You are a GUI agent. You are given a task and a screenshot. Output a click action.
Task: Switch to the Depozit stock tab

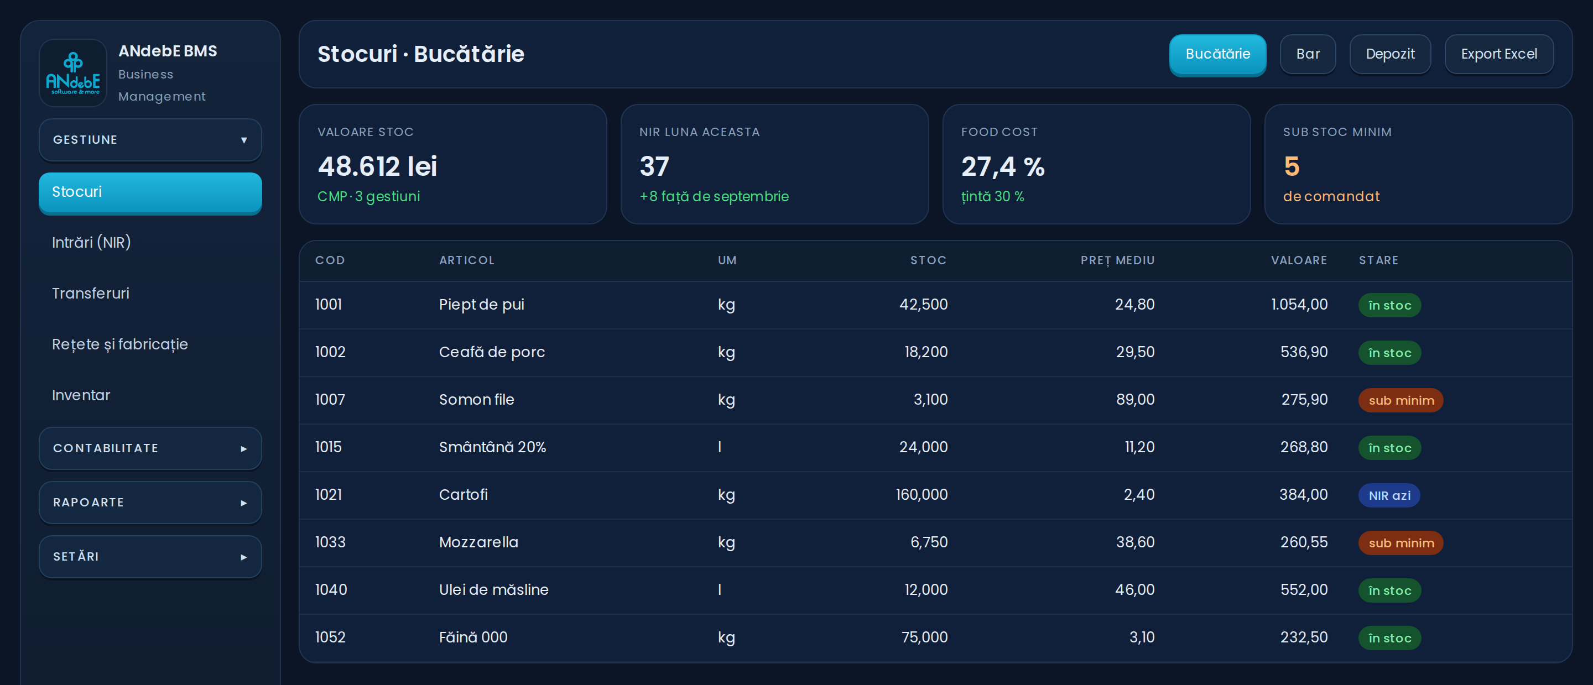coord(1390,54)
